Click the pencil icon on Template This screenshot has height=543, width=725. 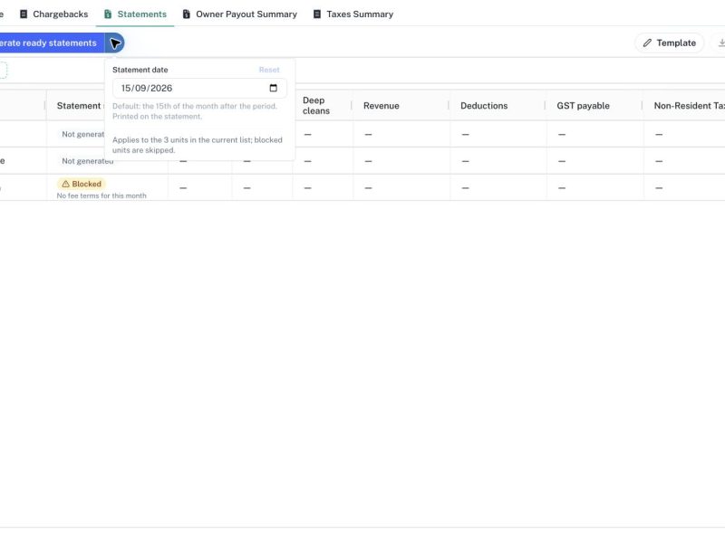point(647,43)
